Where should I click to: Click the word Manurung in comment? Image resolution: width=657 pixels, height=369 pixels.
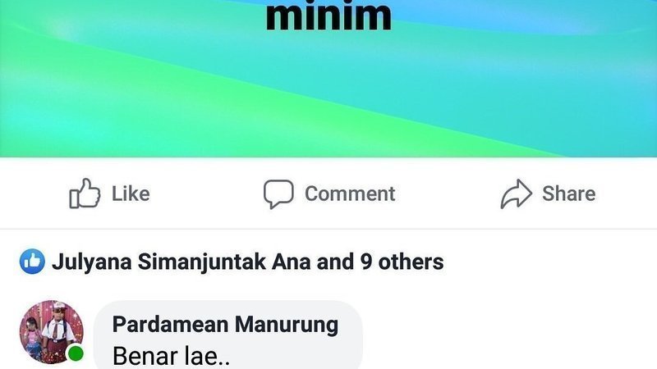pyautogui.click(x=287, y=325)
